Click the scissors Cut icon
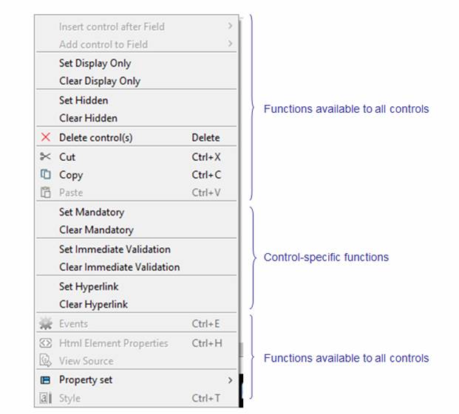 [x=46, y=156]
